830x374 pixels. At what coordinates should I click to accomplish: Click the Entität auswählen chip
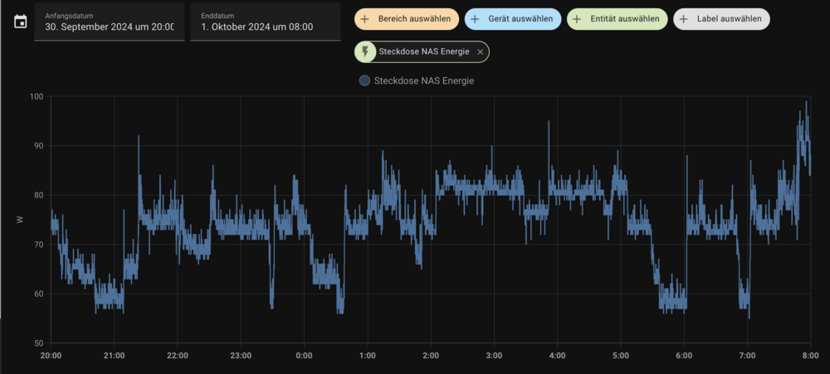click(618, 19)
